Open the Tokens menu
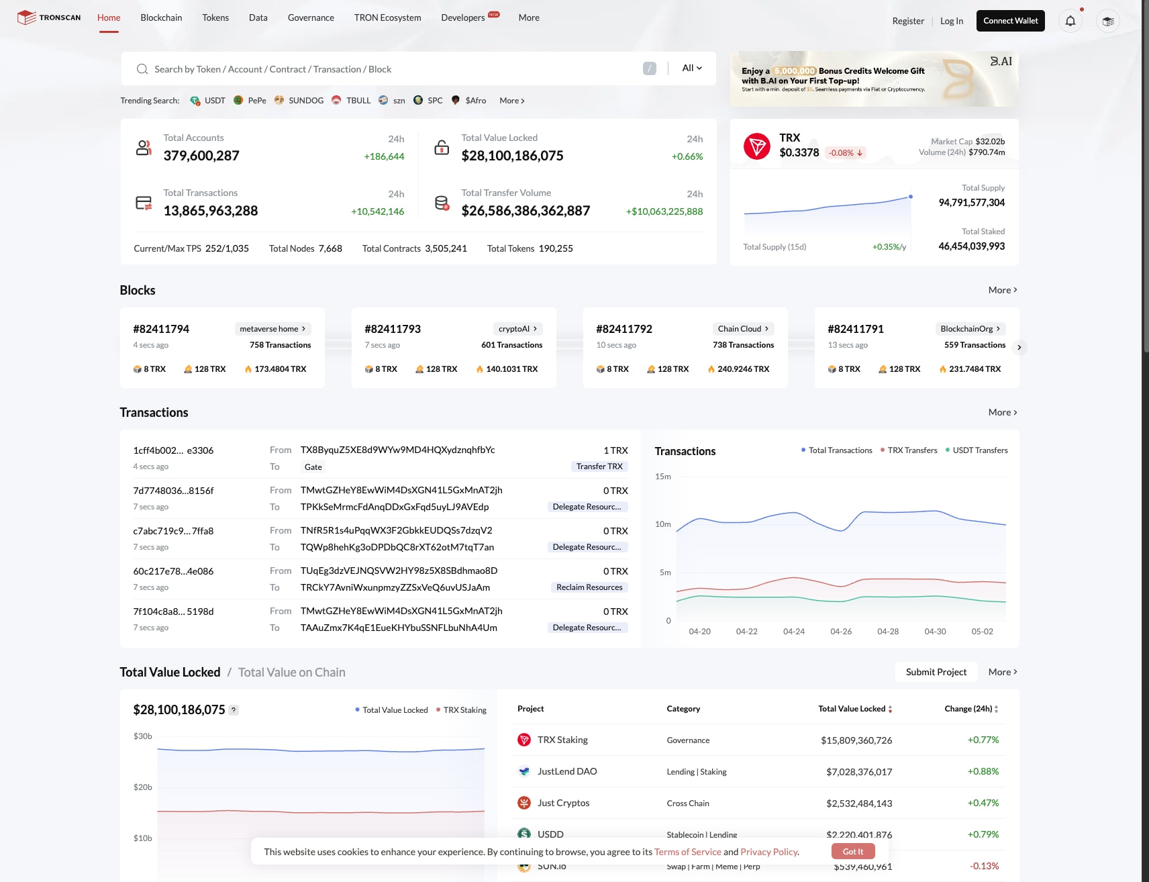This screenshot has width=1149, height=882. click(215, 17)
